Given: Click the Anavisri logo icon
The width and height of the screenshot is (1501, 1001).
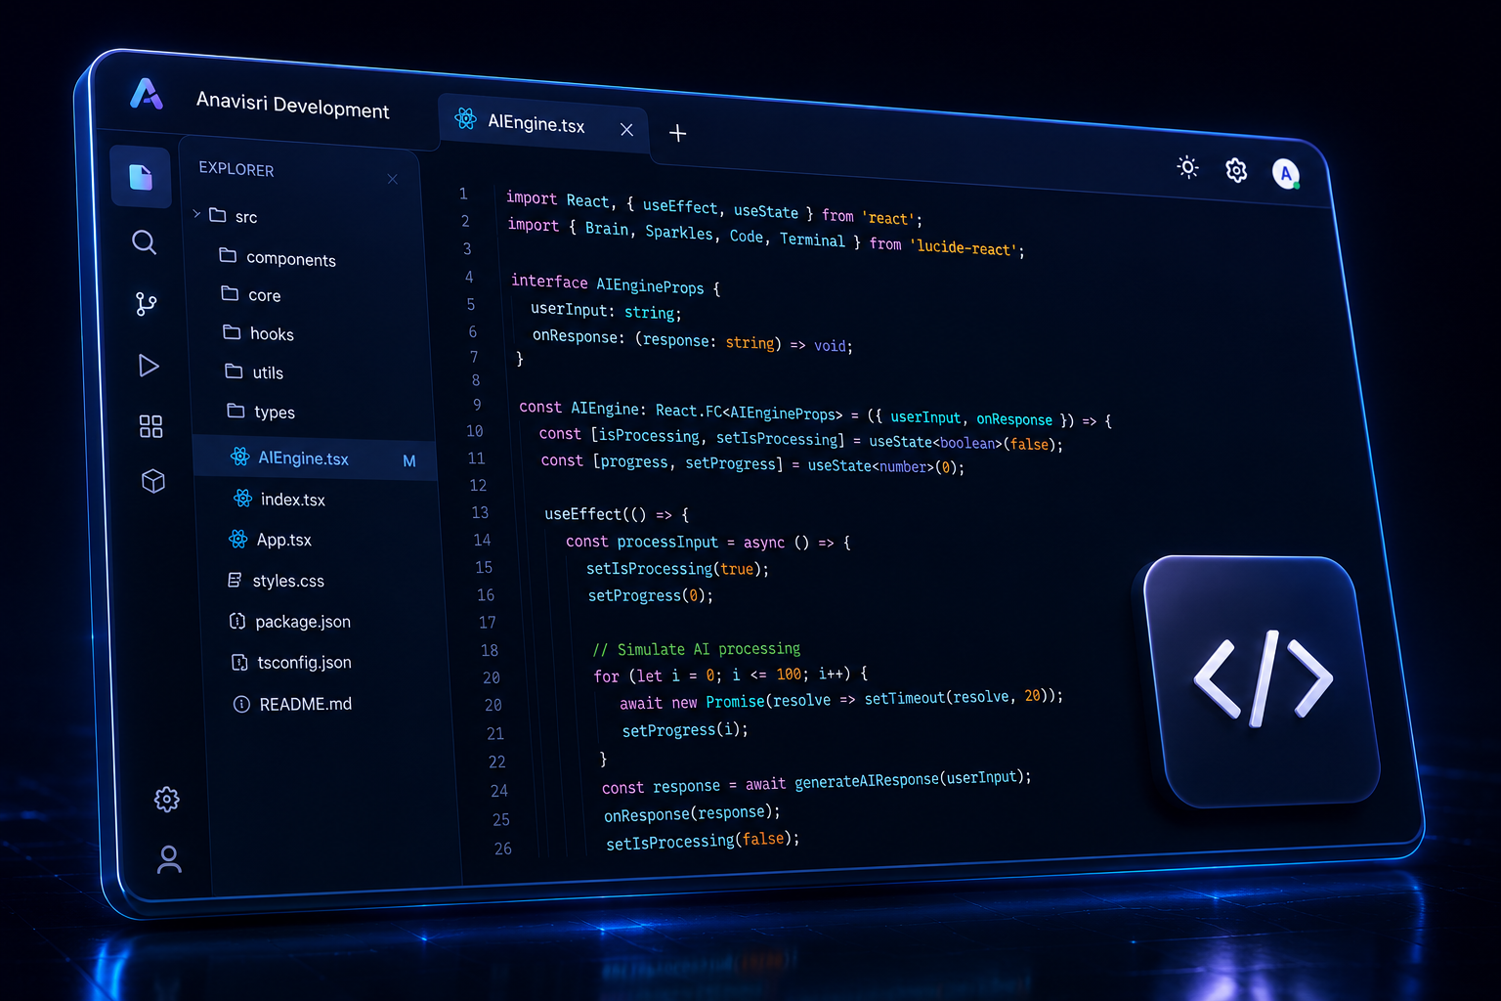Looking at the screenshot, I should pos(147,94).
